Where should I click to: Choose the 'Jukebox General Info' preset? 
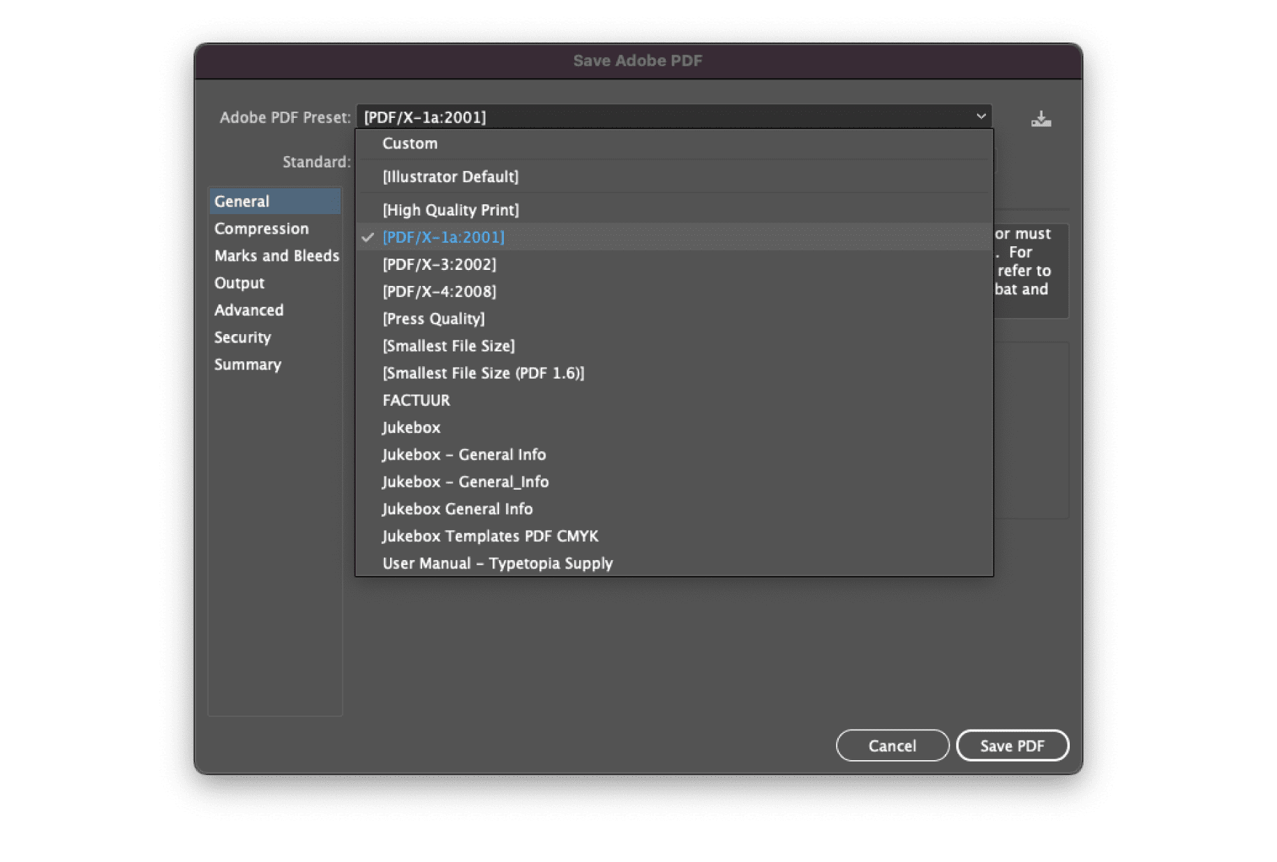pos(673,509)
